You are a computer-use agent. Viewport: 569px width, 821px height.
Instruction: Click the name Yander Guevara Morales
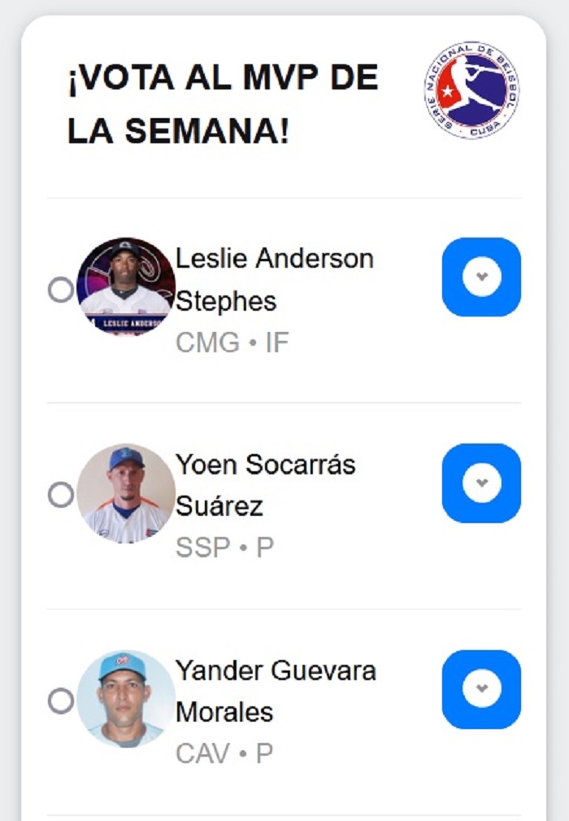(x=276, y=691)
